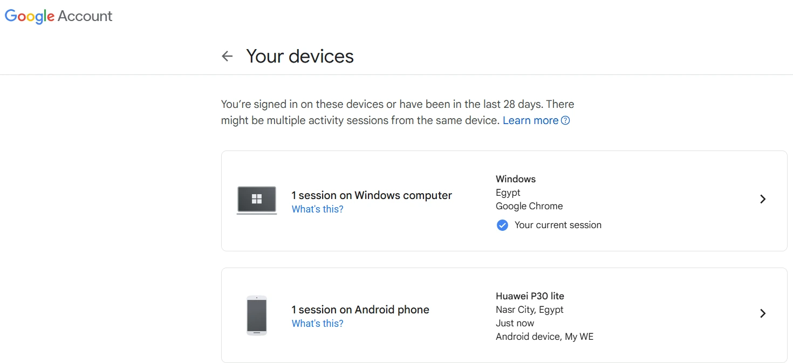Image resolution: width=793 pixels, height=363 pixels.
Task: Click the help icon next to Learn more
Action: (565, 121)
